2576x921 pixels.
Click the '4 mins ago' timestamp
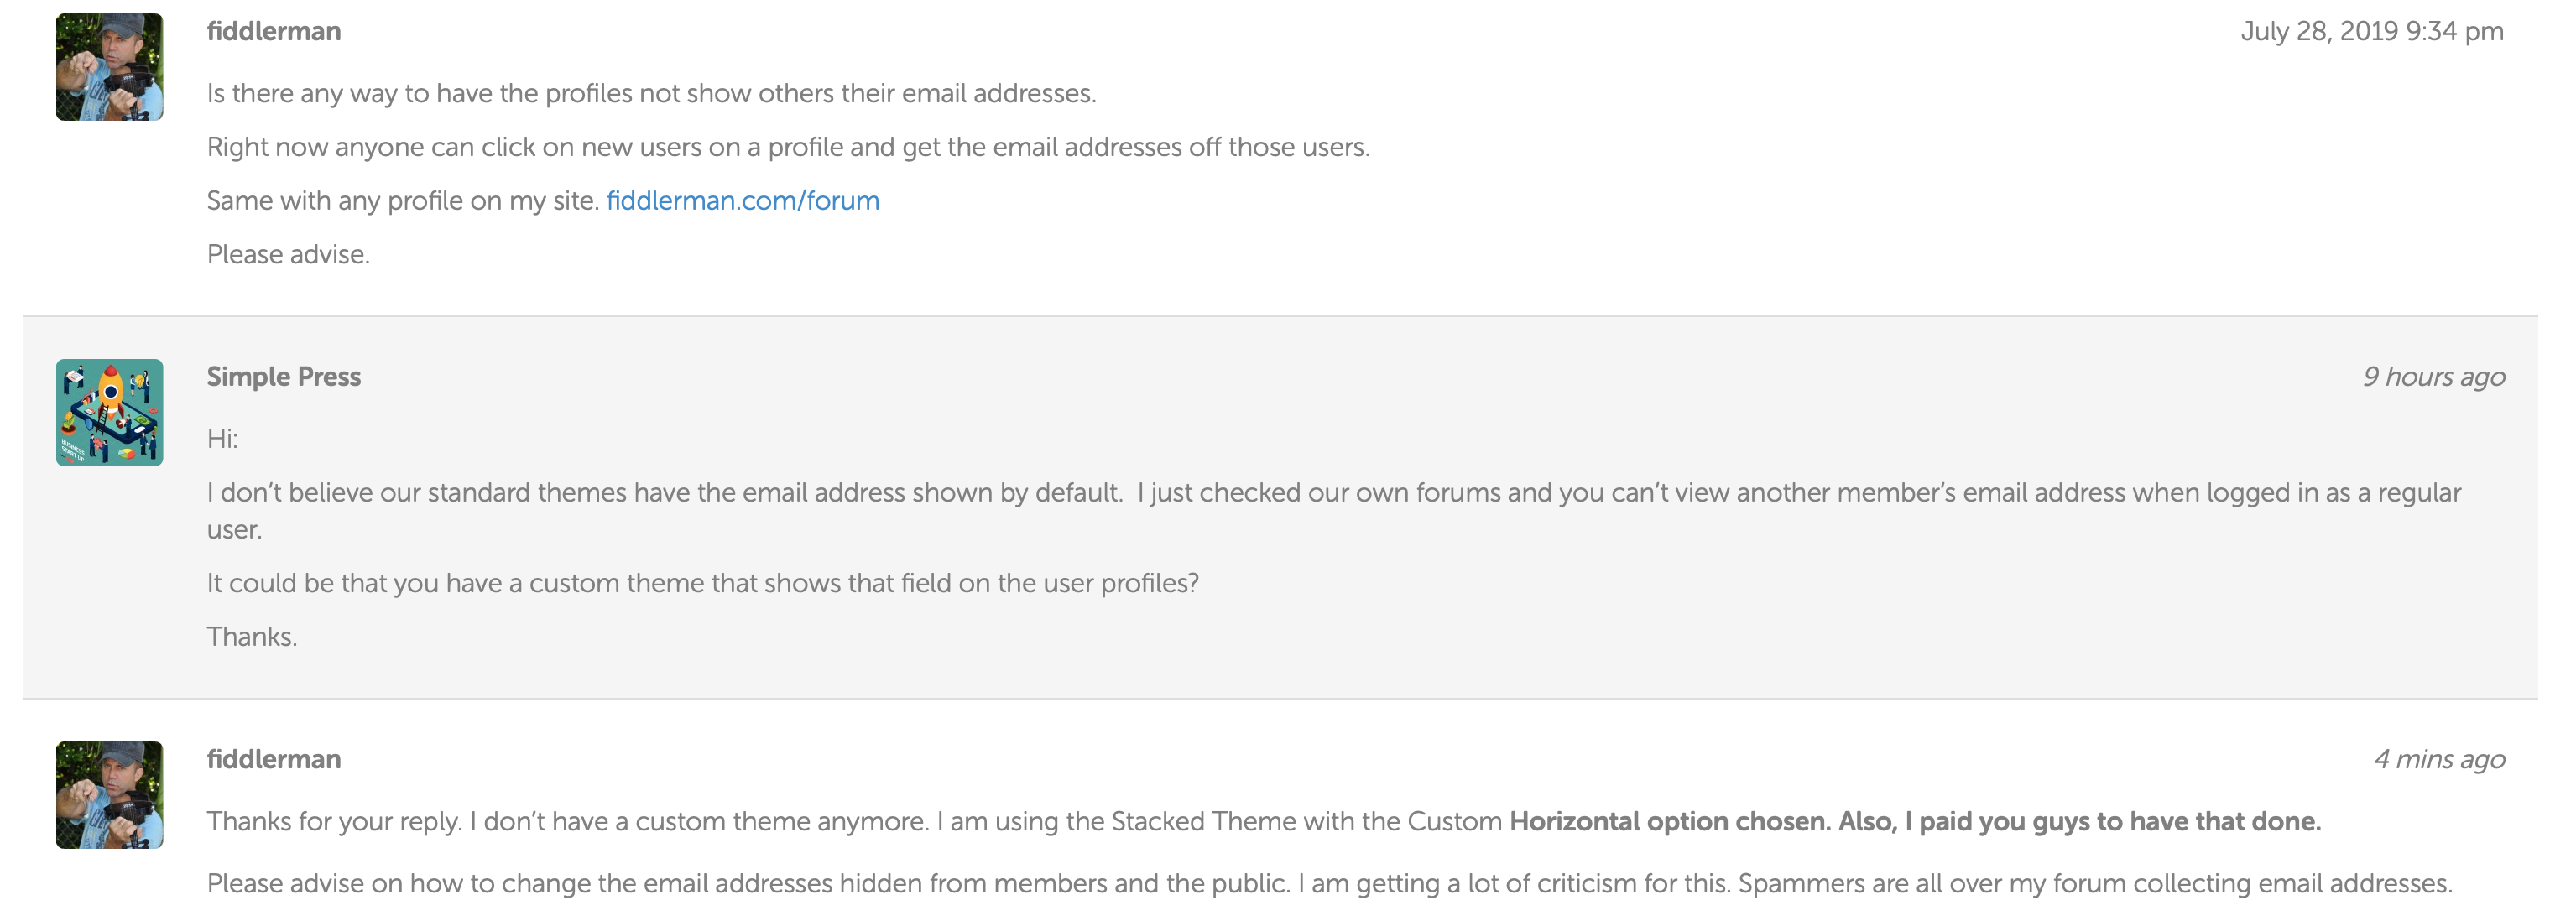tap(2440, 760)
